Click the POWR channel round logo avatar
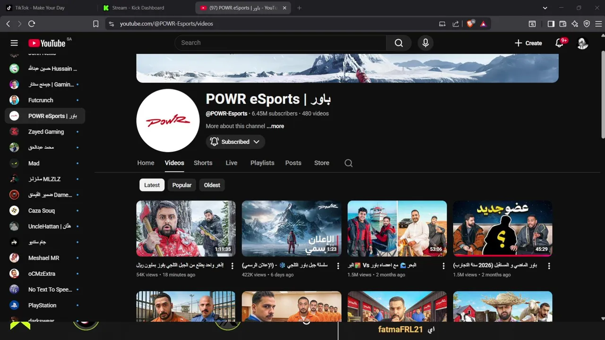 [x=168, y=120]
